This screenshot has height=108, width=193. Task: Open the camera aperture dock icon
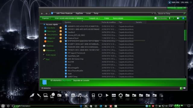pos(121,95)
